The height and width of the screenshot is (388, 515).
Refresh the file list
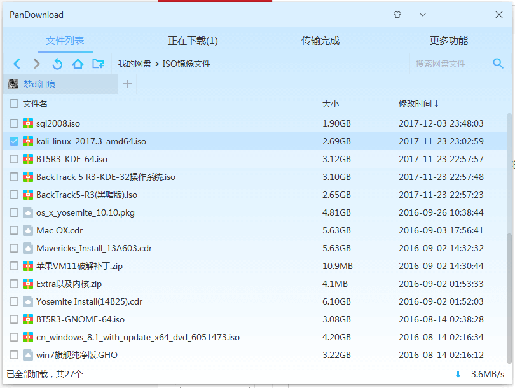coord(57,64)
